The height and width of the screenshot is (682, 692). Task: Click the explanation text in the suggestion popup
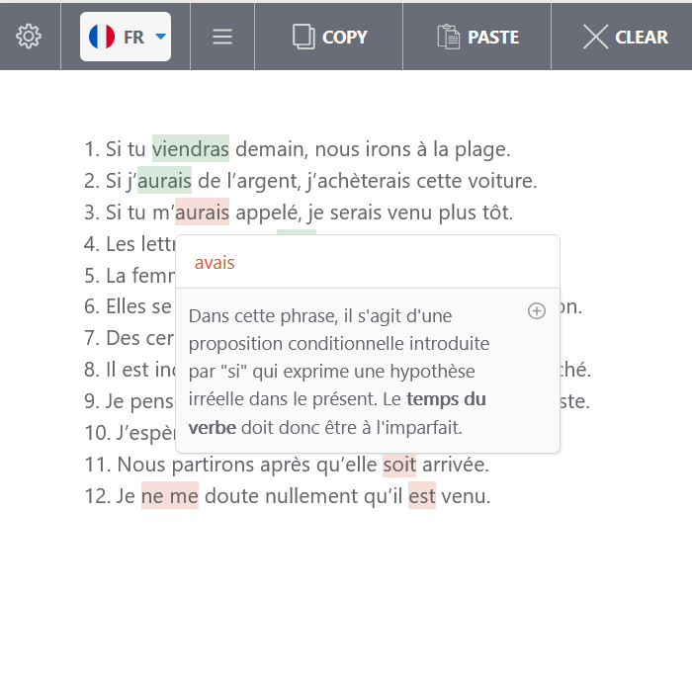tap(339, 372)
